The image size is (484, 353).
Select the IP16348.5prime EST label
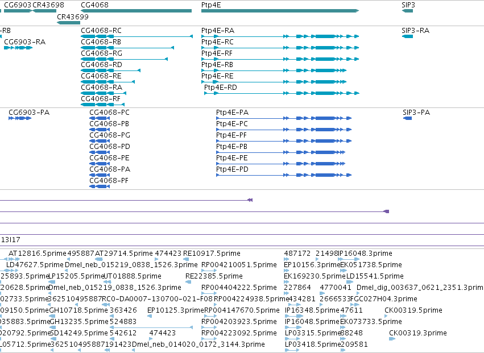pos(312,310)
